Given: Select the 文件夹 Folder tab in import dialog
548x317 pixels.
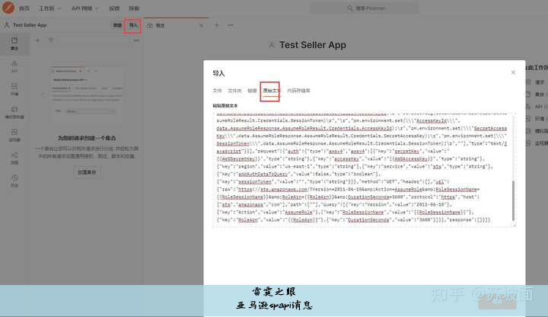Looking at the screenshot, I should click(x=234, y=91).
